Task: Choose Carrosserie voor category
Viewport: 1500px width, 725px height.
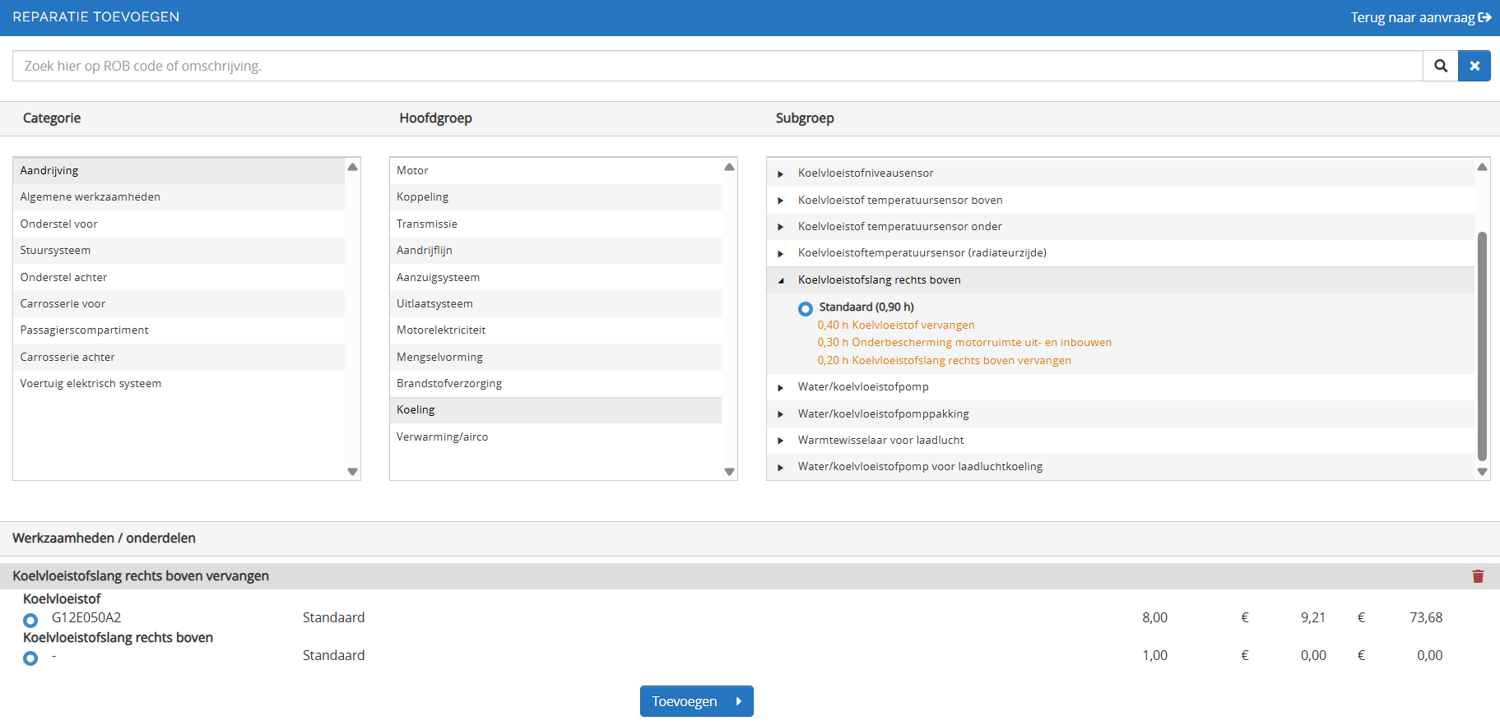Action: [63, 303]
